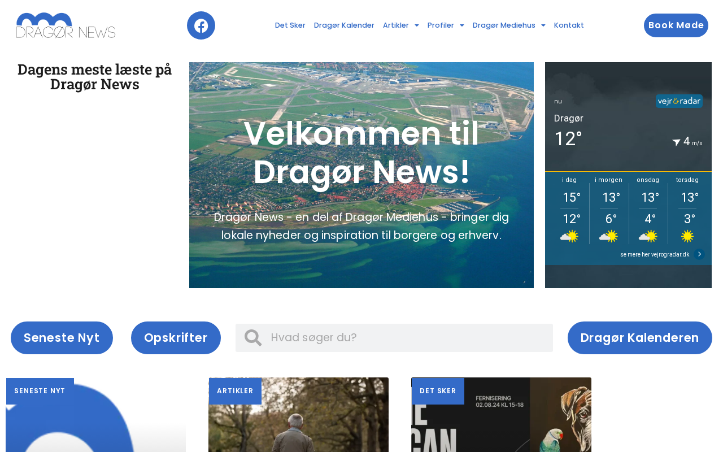Go to Dragør Kalender menu item
The width and height of the screenshot is (723, 452).
pos(344,25)
